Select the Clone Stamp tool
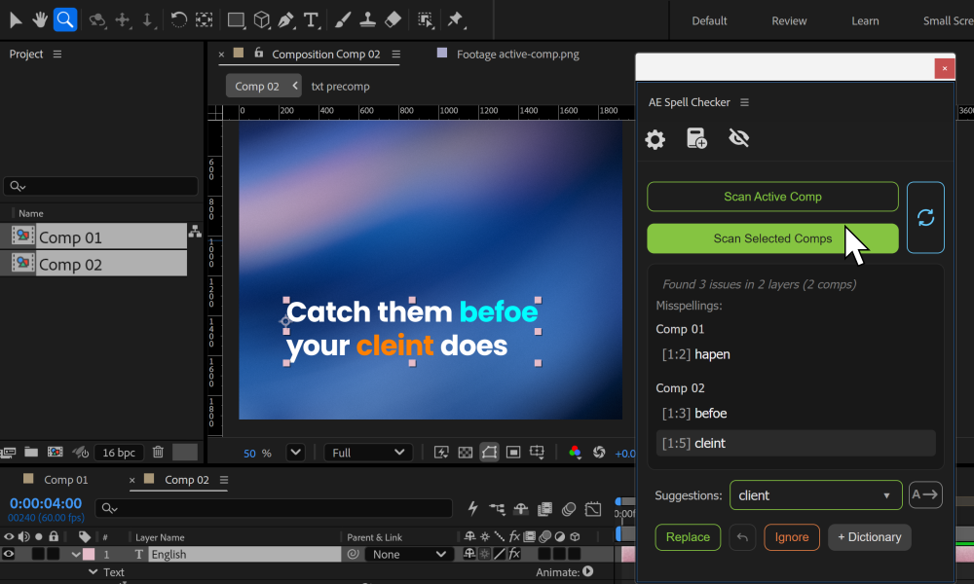Viewport: 974px width, 584px height. point(368,19)
